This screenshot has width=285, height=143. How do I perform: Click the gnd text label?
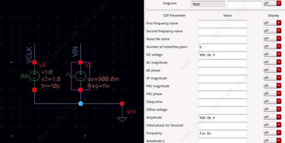tap(131, 112)
